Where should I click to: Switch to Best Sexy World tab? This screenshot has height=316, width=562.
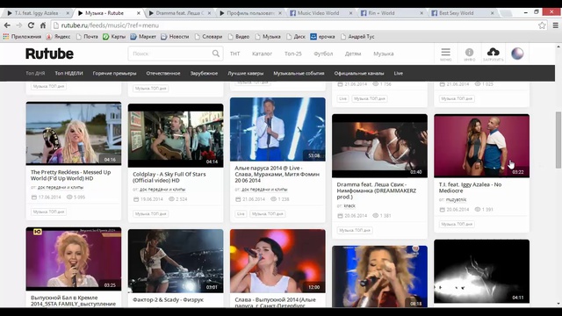pyautogui.click(x=463, y=13)
